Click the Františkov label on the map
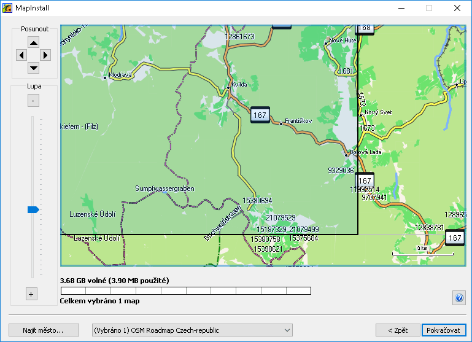 point(298,121)
